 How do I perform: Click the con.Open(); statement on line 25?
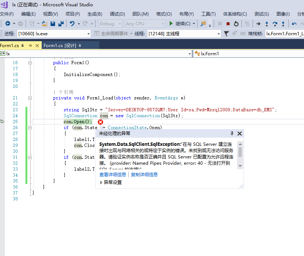coord(78,122)
